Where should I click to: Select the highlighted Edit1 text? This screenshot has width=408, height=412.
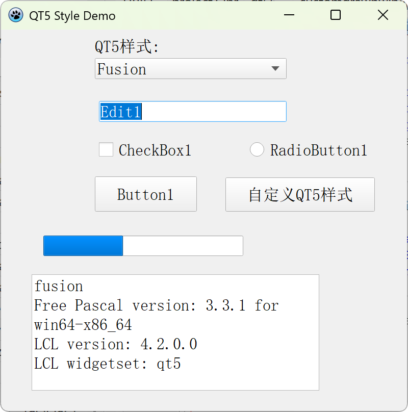(x=121, y=110)
